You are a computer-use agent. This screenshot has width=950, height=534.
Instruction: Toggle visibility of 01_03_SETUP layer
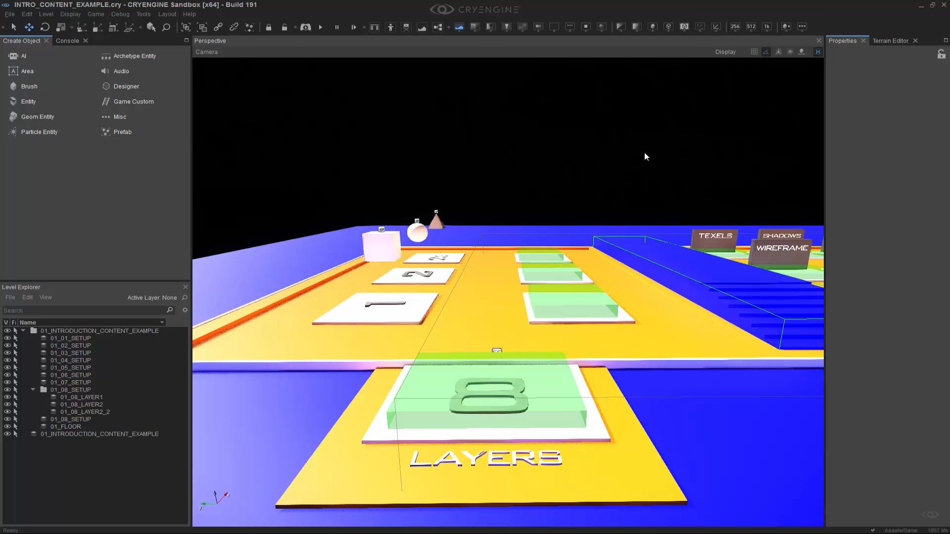point(7,353)
